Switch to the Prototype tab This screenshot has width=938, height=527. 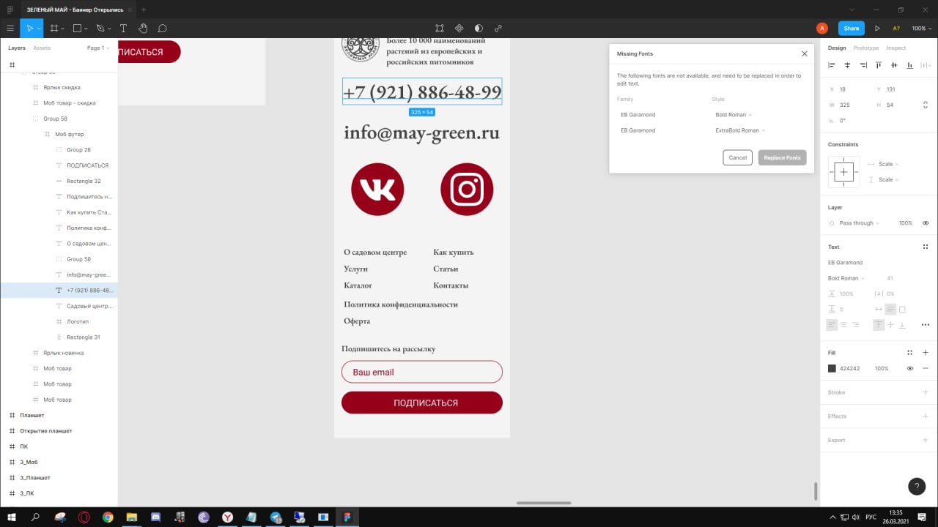(x=866, y=48)
